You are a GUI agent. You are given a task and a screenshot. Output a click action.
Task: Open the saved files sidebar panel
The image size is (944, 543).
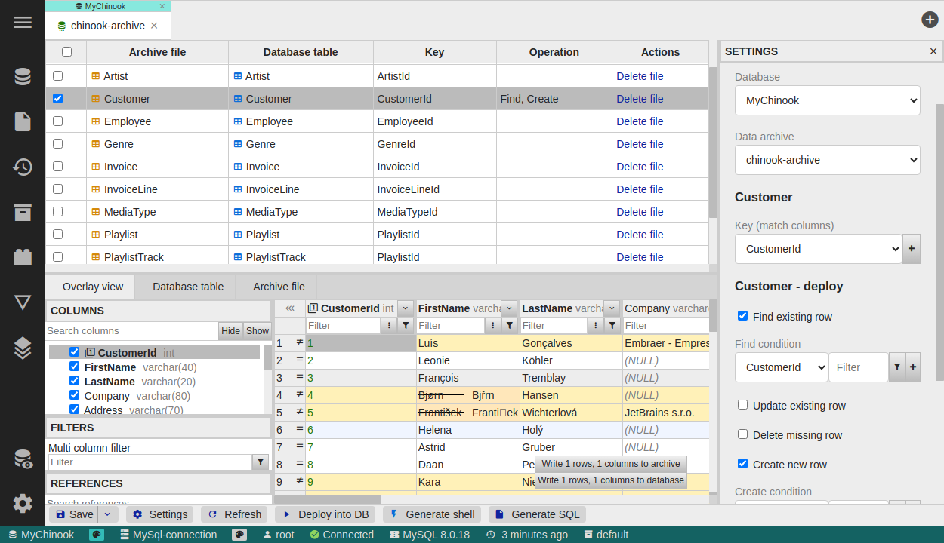pos(23,121)
